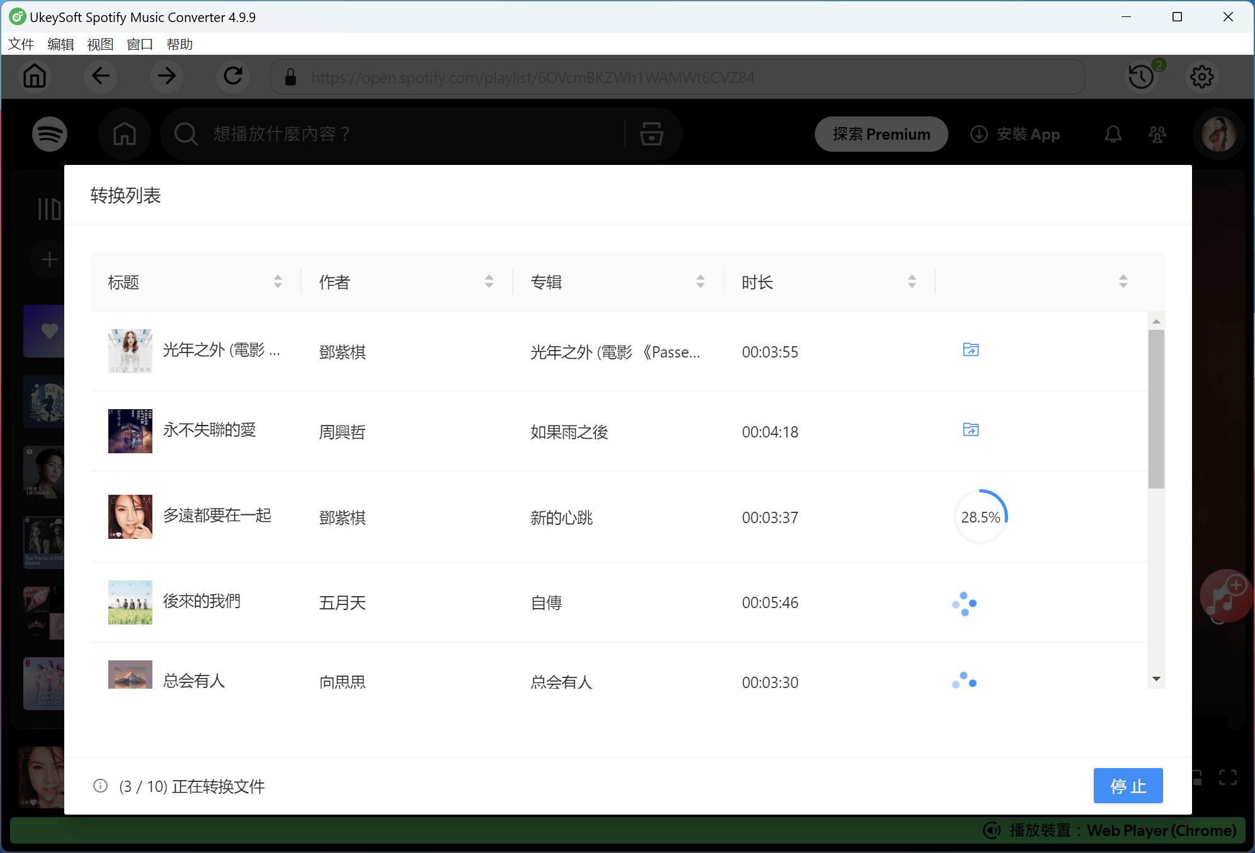This screenshot has height=853, width=1255.
Task: Open output folder for 永不失聯的愛
Action: [x=970, y=429]
